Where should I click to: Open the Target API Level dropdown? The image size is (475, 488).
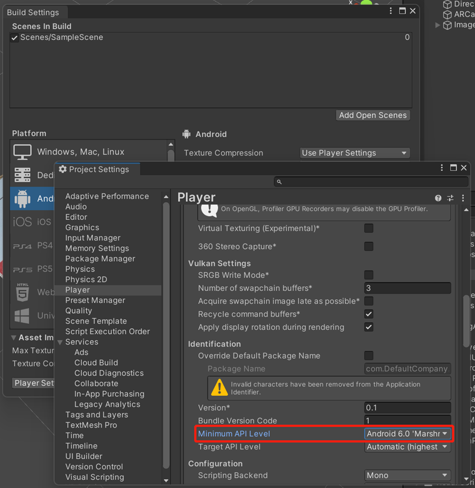[407, 447]
